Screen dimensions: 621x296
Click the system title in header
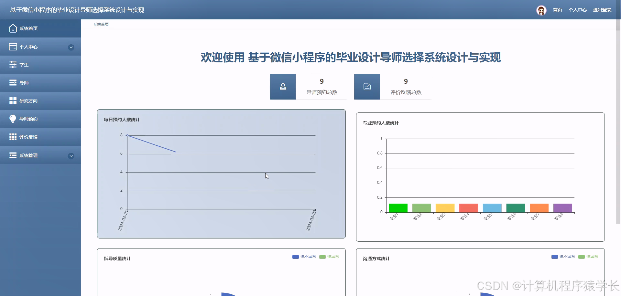77,10
